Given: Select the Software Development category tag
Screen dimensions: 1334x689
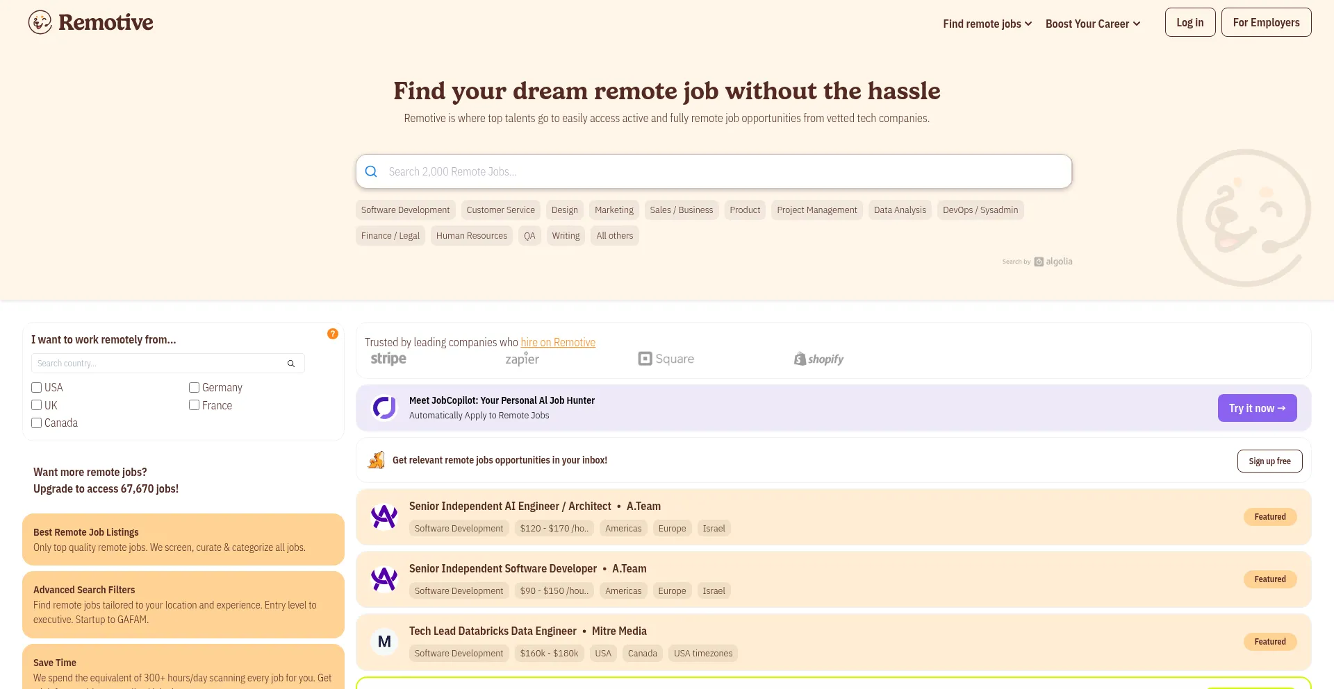Looking at the screenshot, I should (405, 210).
